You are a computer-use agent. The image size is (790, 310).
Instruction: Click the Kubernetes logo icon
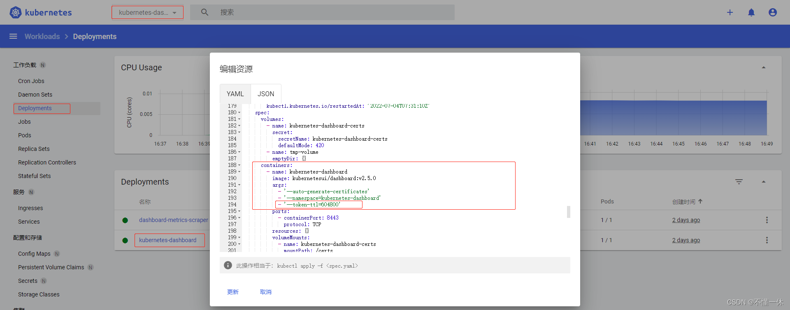point(16,12)
